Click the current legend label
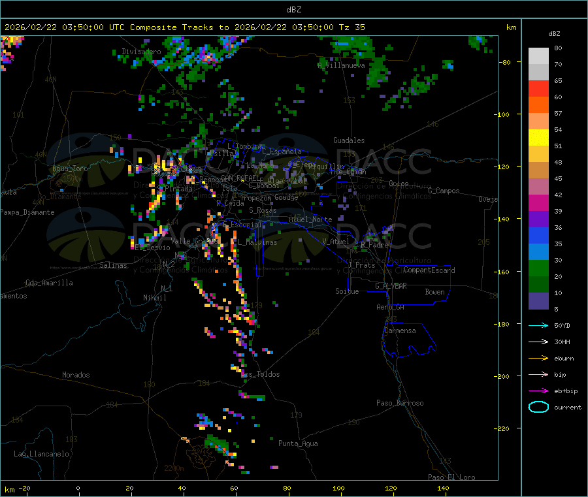This screenshot has width=588, height=497. pyautogui.click(x=568, y=408)
